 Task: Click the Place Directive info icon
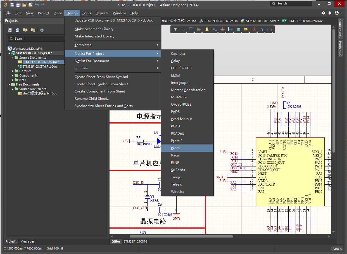254,29
